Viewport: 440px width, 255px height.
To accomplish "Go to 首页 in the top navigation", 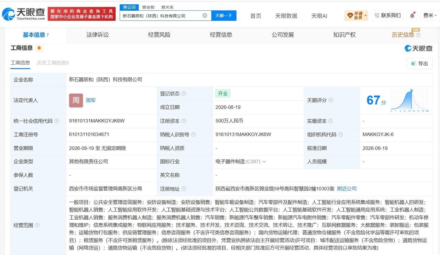I will click(255, 16).
